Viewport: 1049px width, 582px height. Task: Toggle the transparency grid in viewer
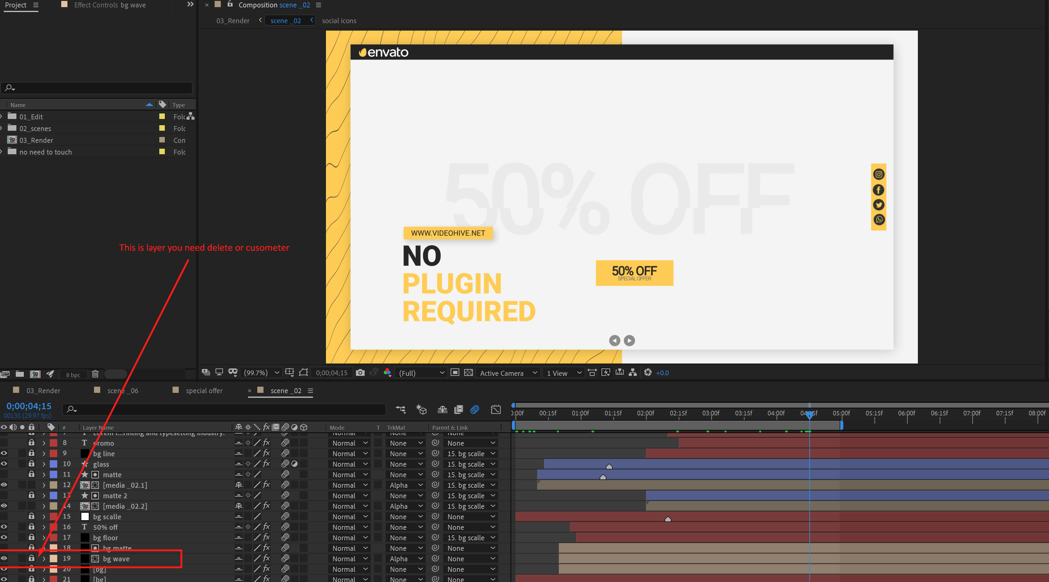[x=469, y=373]
